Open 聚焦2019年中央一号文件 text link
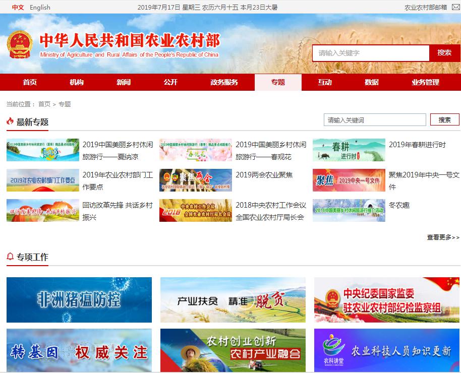Screen dimensions: 461x373 coord(424,181)
